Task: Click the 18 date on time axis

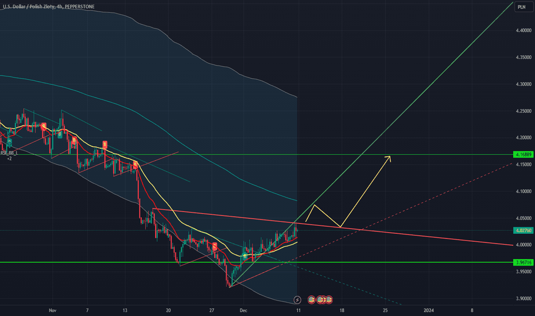Action: [x=342, y=310]
